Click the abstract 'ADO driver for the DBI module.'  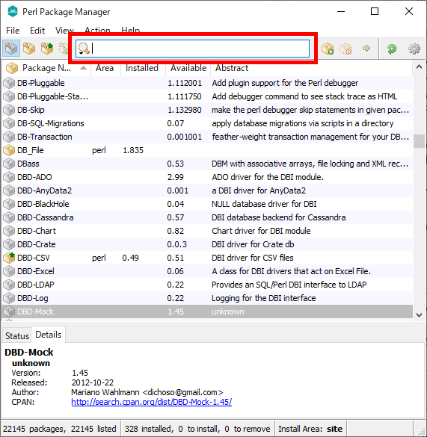(268, 177)
